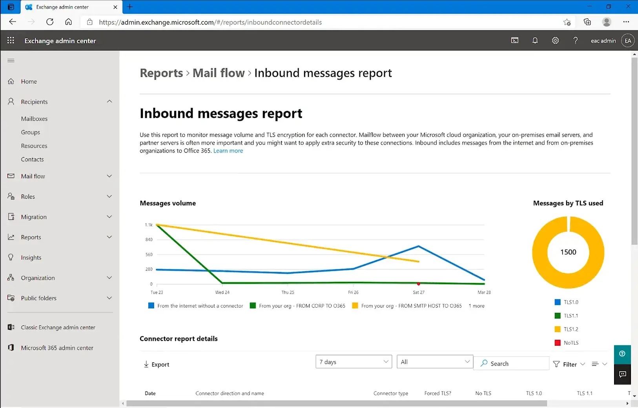
Task: Open the '7 days' time range dropdown
Action: click(x=353, y=361)
